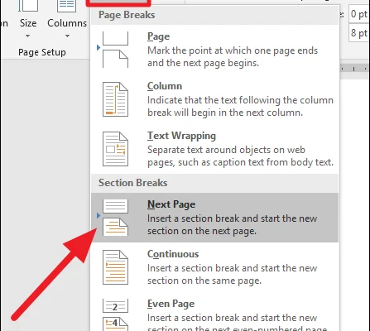This screenshot has width=370, height=331.
Task: Click the Page Setup group label
Action: pos(42,52)
